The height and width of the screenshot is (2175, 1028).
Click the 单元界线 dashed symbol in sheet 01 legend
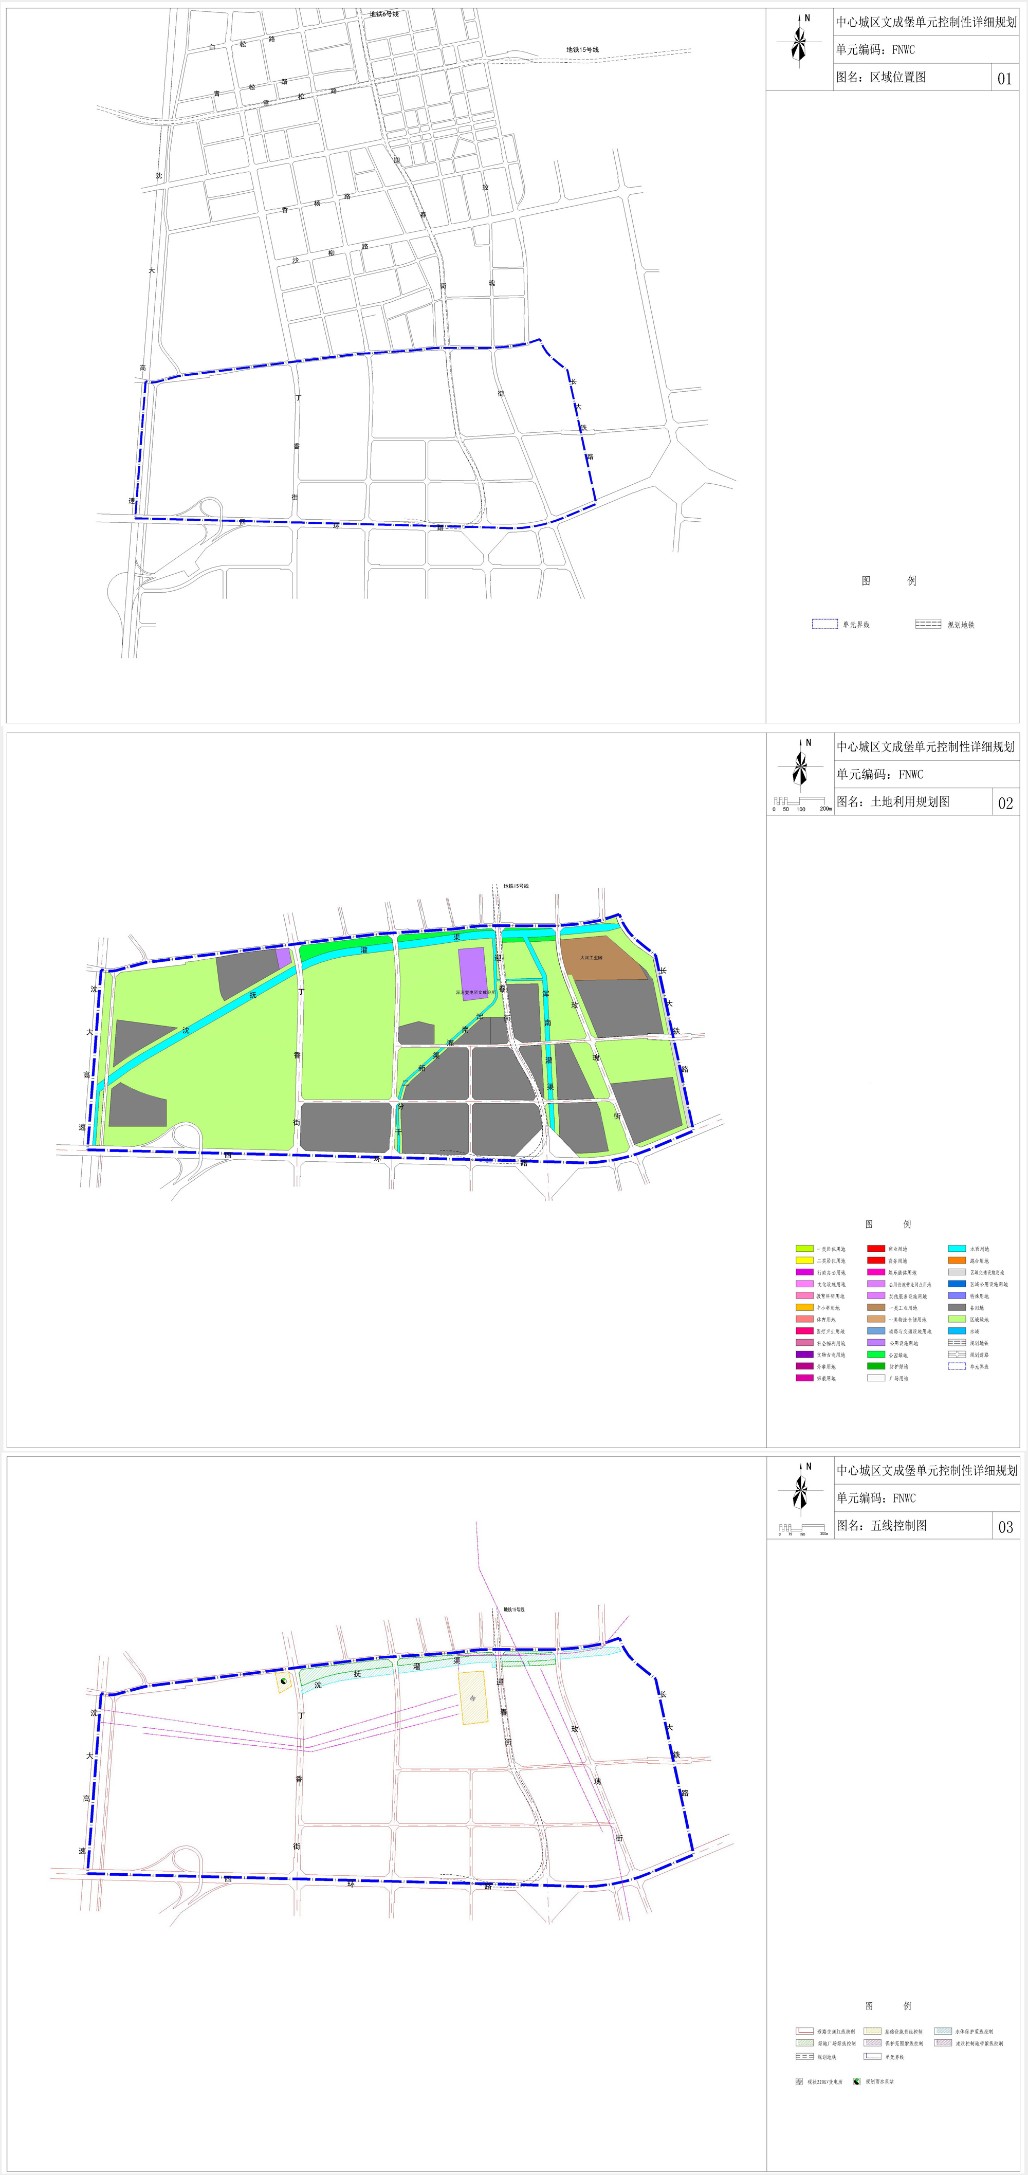(824, 624)
